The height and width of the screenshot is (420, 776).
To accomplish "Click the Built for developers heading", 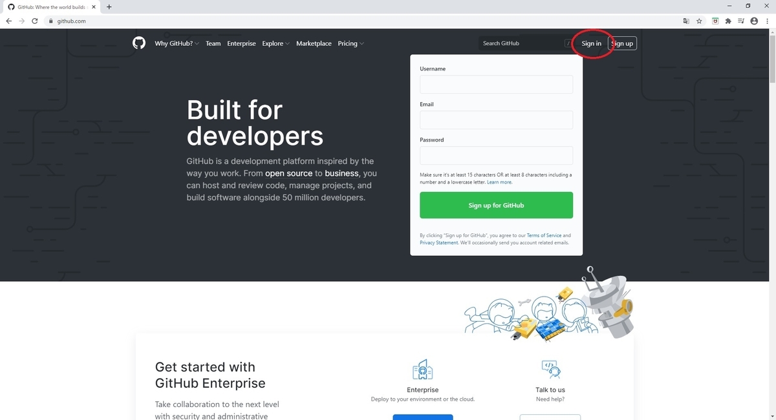I will tap(255, 123).
